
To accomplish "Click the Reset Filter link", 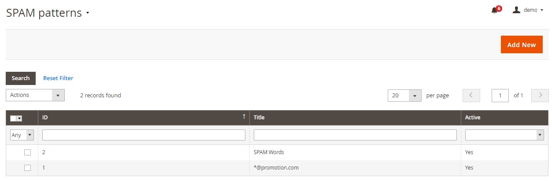I will [58, 78].
